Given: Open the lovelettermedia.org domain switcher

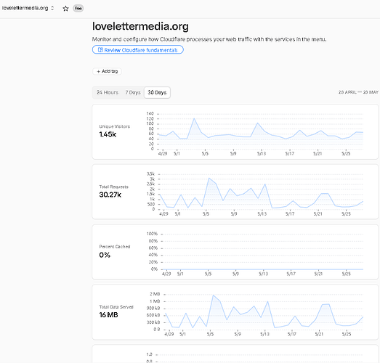Looking at the screenshot, I should [28, 8].
